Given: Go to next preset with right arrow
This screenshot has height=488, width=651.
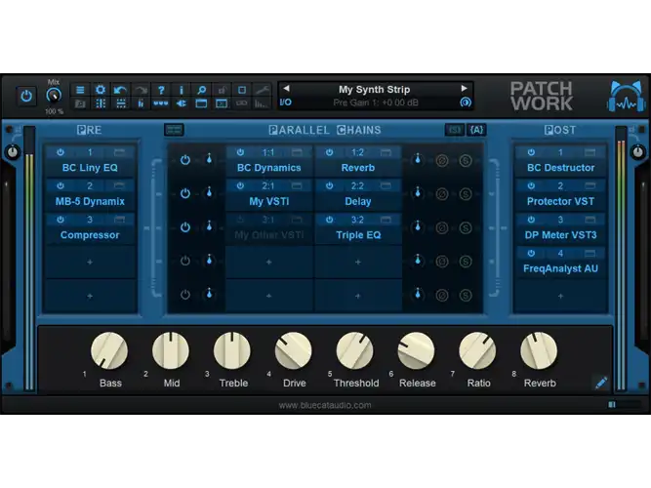Looking at the screenshot, I should point(465,88).
